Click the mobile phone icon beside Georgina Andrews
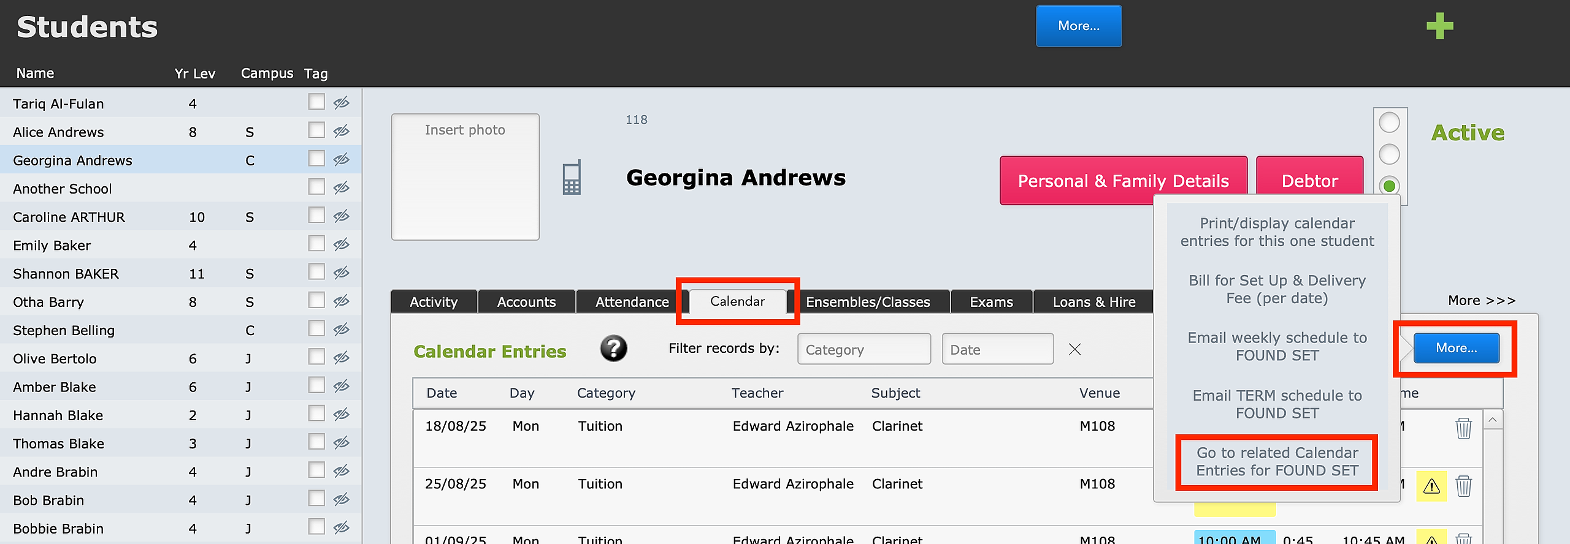Viewport: 1570px width, 544px height. point(572,178)
